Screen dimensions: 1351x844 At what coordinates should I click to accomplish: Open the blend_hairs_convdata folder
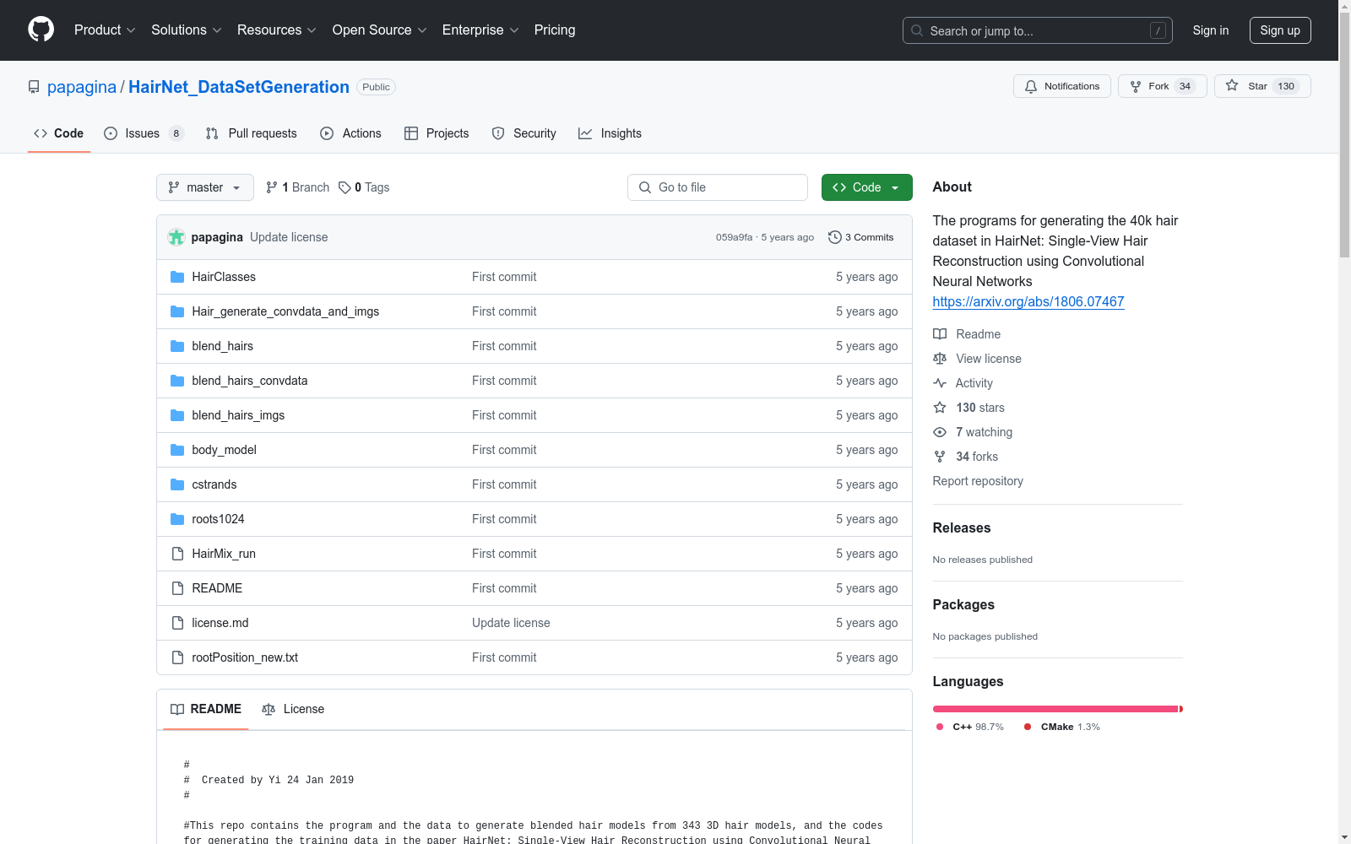(x=250, y=381)
